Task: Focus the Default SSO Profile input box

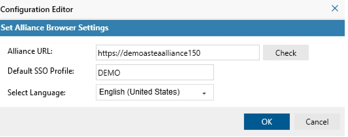Action: (155, 72)
